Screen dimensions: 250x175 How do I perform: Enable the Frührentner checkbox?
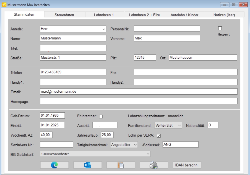(x=101, y=116)
